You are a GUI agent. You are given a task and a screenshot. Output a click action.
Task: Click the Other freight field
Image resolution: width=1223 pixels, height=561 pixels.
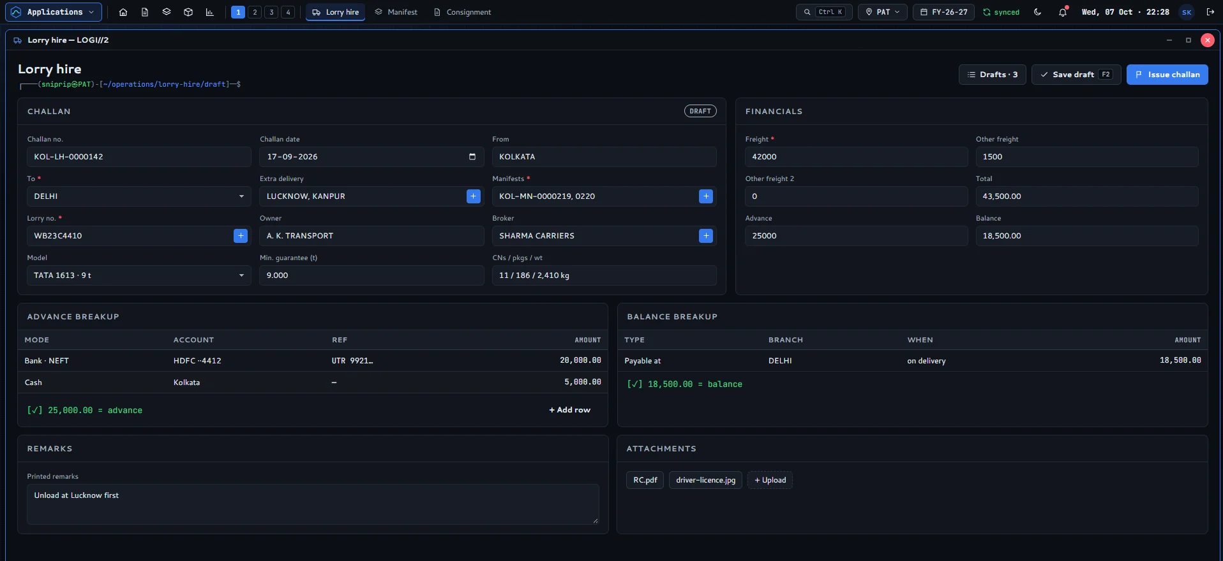point(1087,157)
